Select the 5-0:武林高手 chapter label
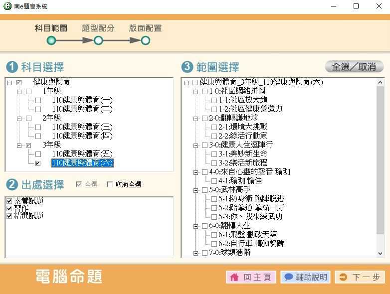The height and width of the screenshot is (294, 390). tap(229, 190)
